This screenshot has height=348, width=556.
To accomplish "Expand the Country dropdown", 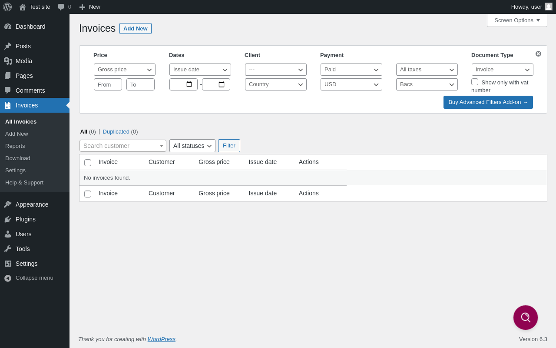I will pyautogui.click(x=276, y=84).
